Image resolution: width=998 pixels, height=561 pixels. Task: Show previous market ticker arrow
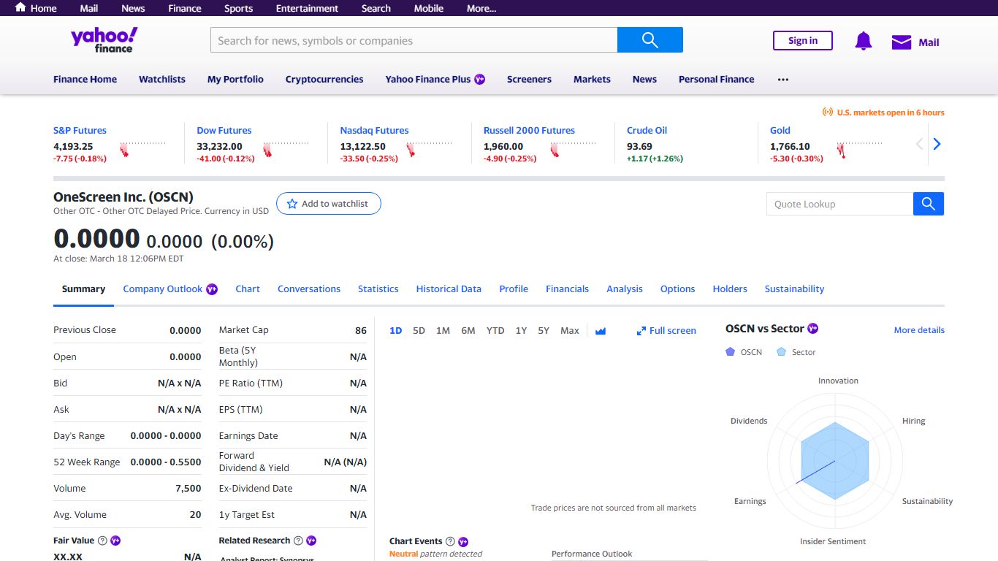click(920, 144)
